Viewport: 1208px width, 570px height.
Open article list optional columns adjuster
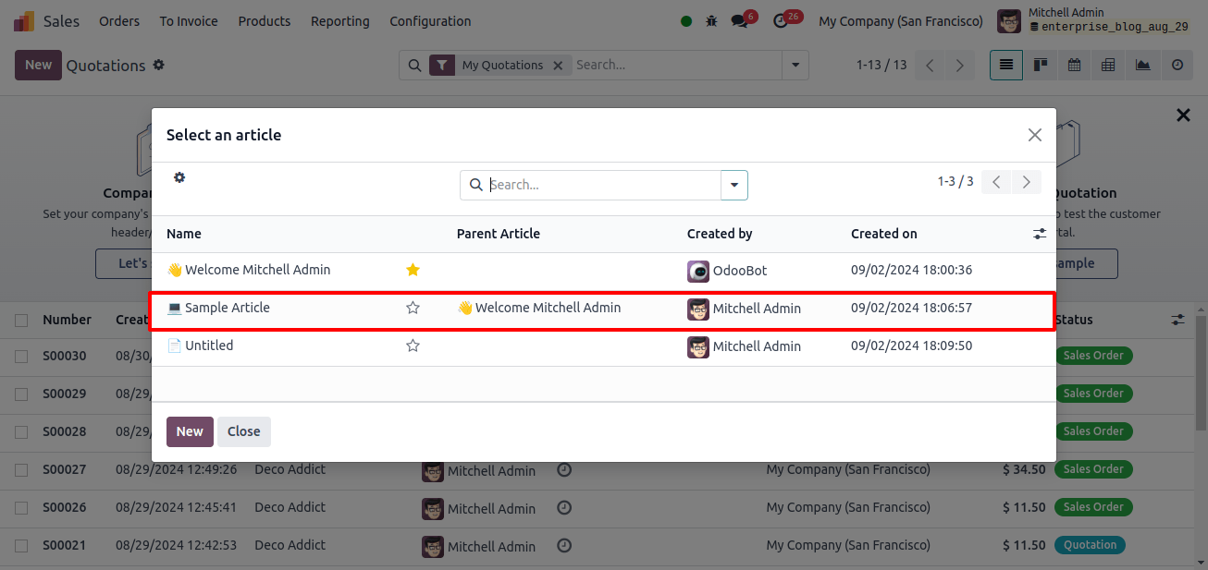pos(1041,234)
